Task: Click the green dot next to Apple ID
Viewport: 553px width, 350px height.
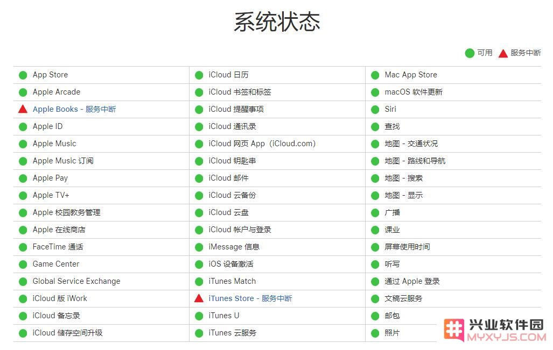Action: (x=23, y=127)
